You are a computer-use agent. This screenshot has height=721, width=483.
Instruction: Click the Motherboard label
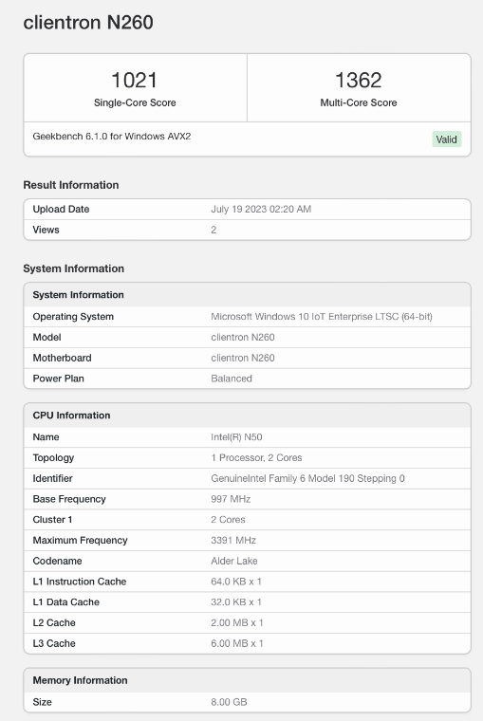[x=62, y=358]
